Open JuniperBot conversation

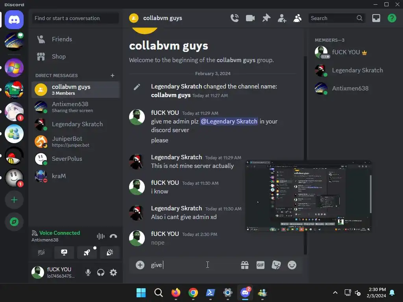coord(75,142)
